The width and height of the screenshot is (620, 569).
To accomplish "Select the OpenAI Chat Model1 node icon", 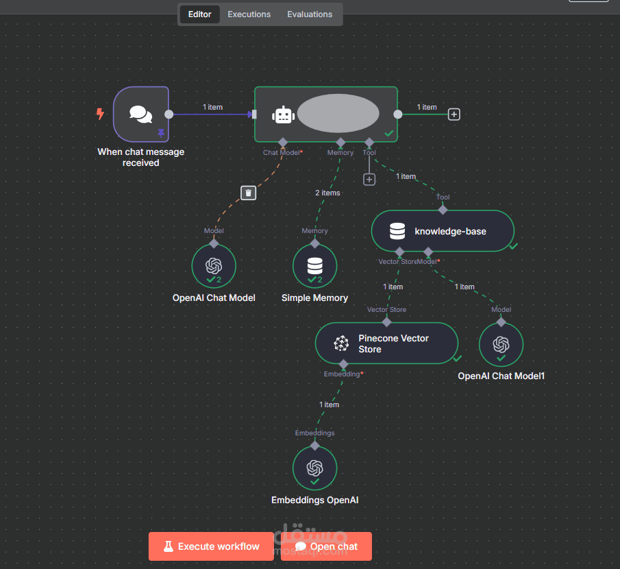I will click(501, 344).
